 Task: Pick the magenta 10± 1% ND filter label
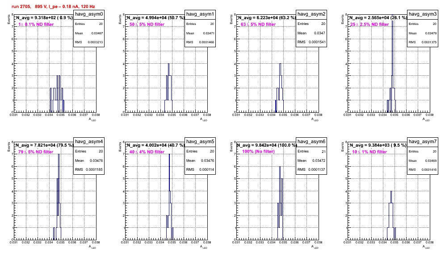coord(369,152)
